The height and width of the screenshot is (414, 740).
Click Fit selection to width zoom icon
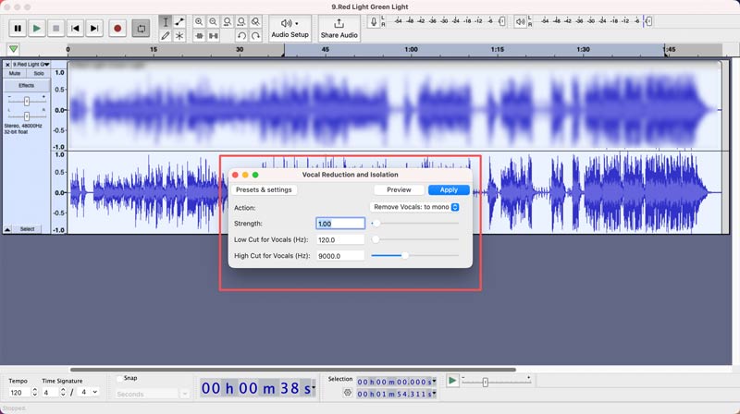[228, 21]
